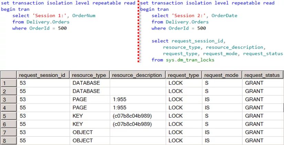Select the request_session_id column header
Screen dimensions: 284x145
coord(43,75)
